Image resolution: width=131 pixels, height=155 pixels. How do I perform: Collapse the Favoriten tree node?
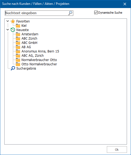[x=8, y=21]
